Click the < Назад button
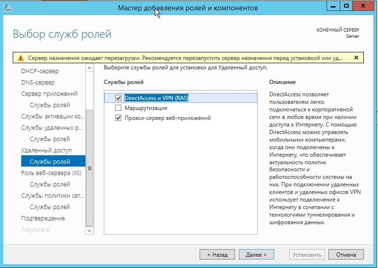 coord(217,254)
